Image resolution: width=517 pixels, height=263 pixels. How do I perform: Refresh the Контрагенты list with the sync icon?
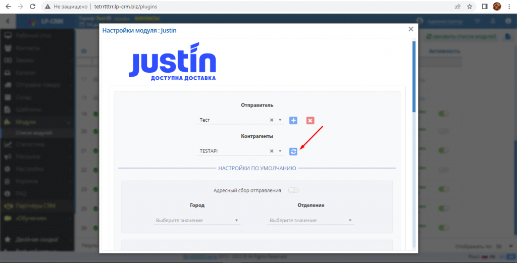[x=293, y=151]
